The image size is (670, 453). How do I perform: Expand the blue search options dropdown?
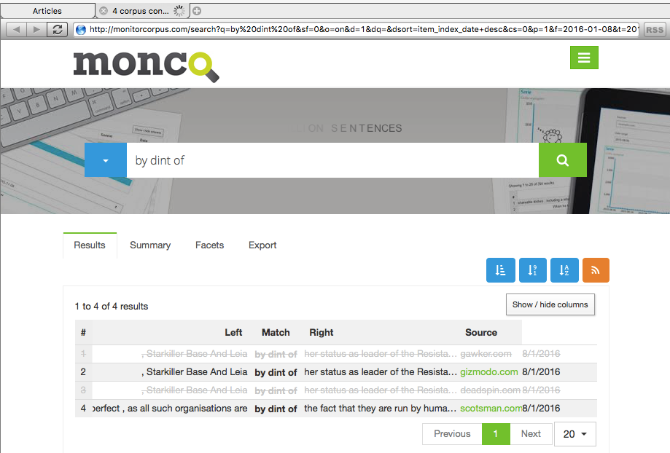click(106, 160)
